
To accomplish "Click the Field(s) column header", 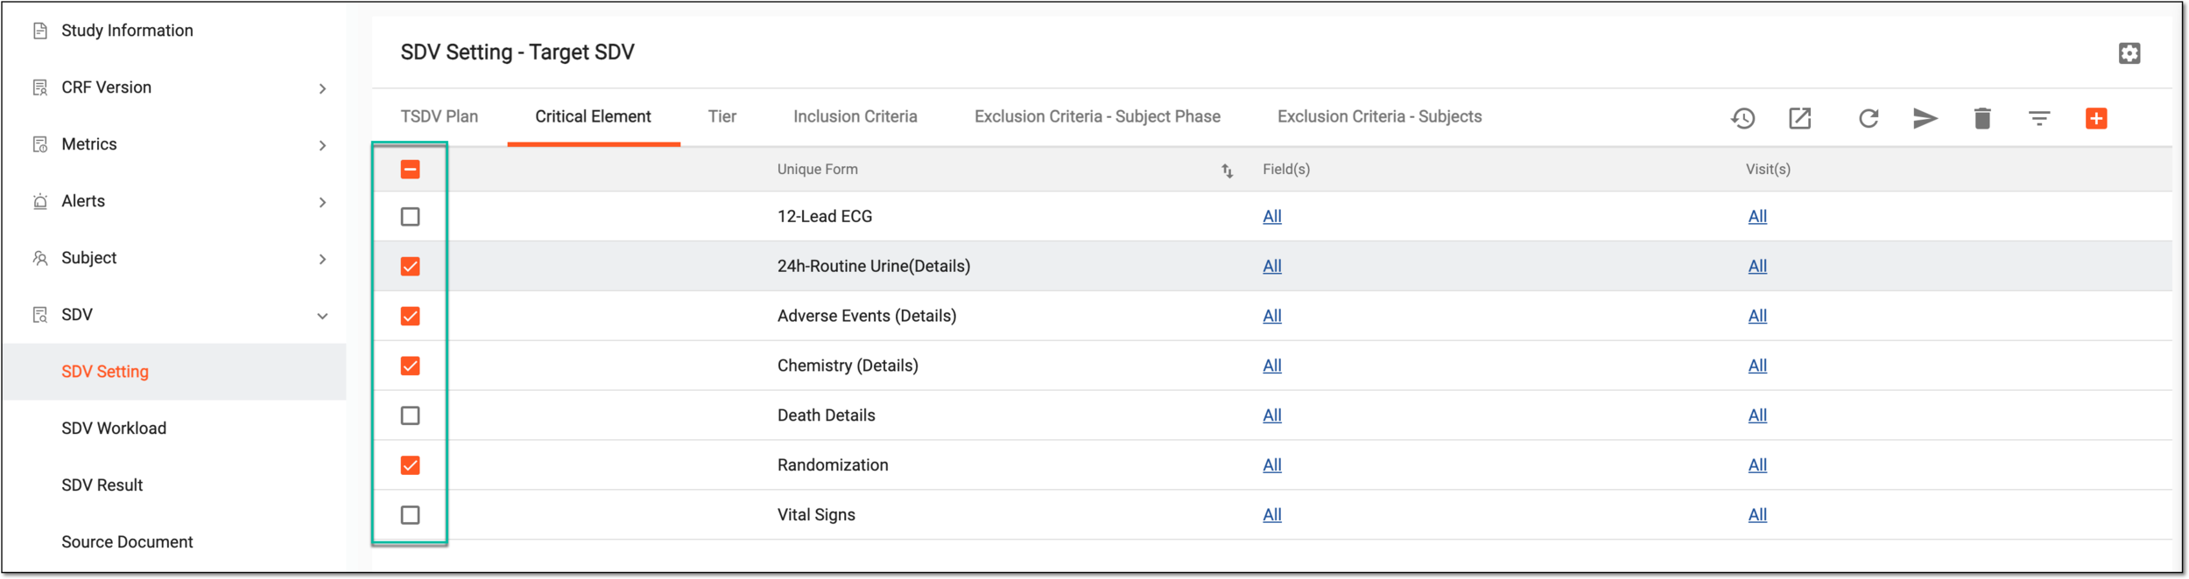I will pos(1286,170).
